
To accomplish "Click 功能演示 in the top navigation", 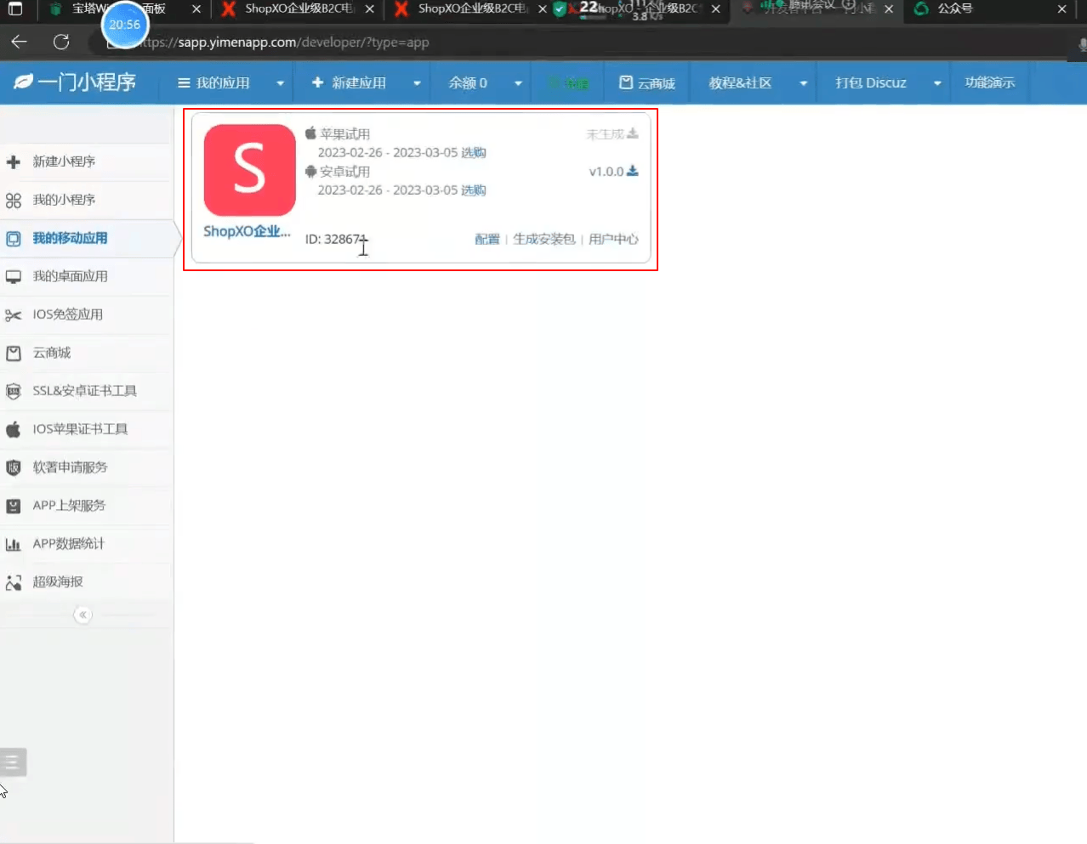I will coord(990,82).
